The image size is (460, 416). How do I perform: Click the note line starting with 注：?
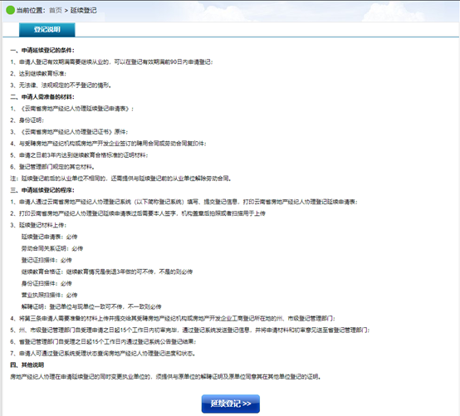(120, 179)
